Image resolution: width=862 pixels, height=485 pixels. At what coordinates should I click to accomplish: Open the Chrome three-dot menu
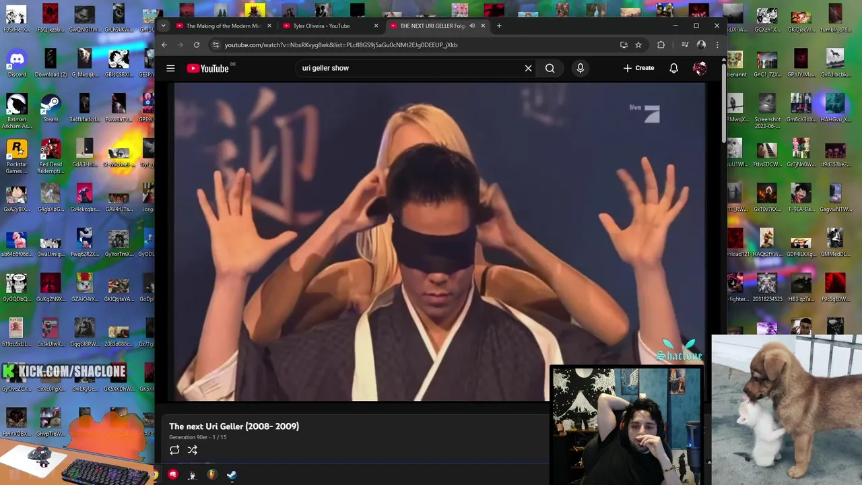click(x=717, y=45)
